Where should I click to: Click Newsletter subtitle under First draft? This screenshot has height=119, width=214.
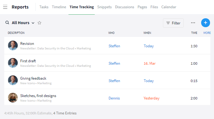(56, 66)
